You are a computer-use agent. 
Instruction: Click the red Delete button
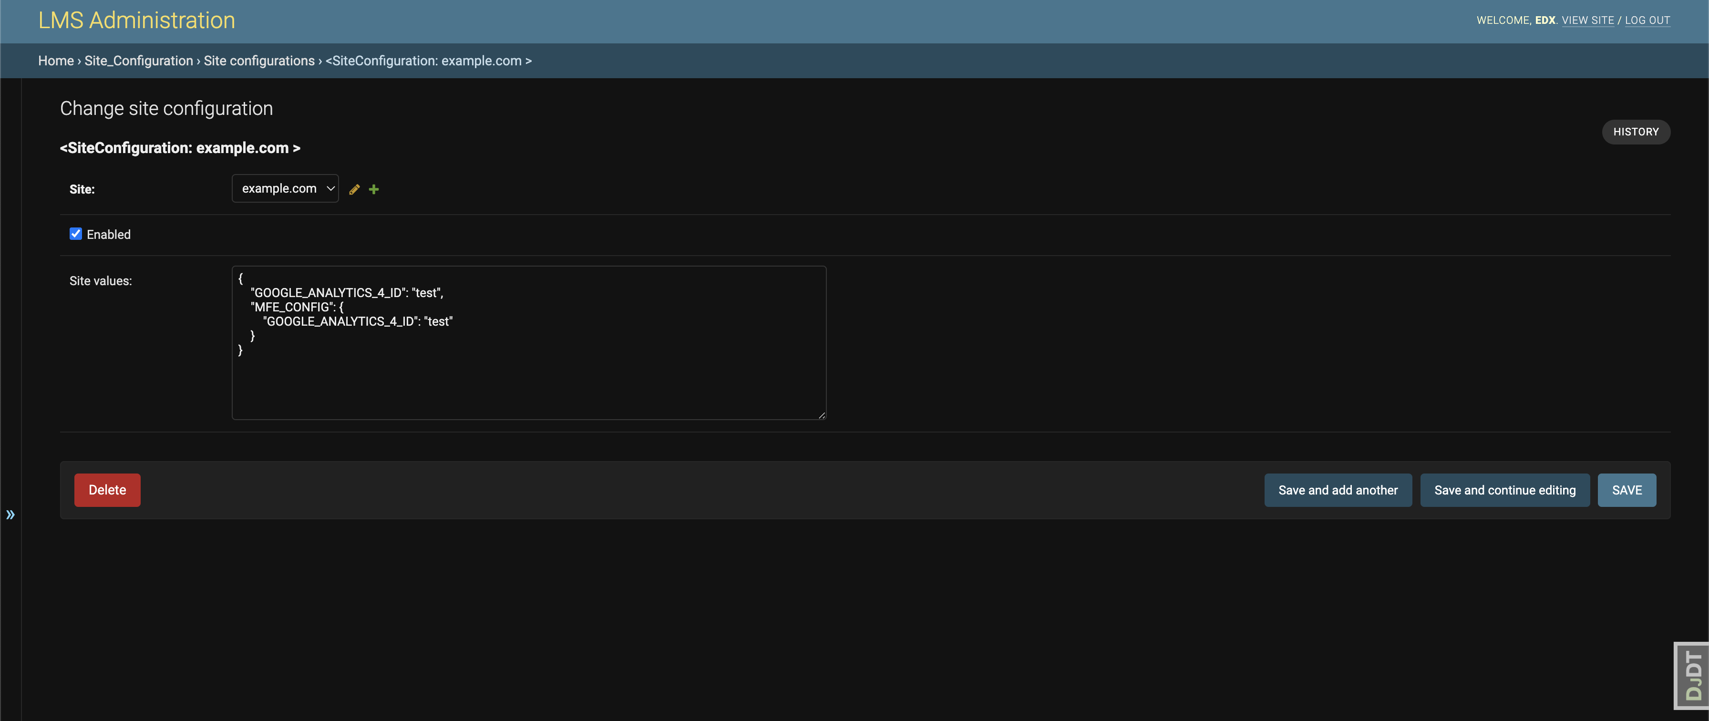click(x=106, y=490)
